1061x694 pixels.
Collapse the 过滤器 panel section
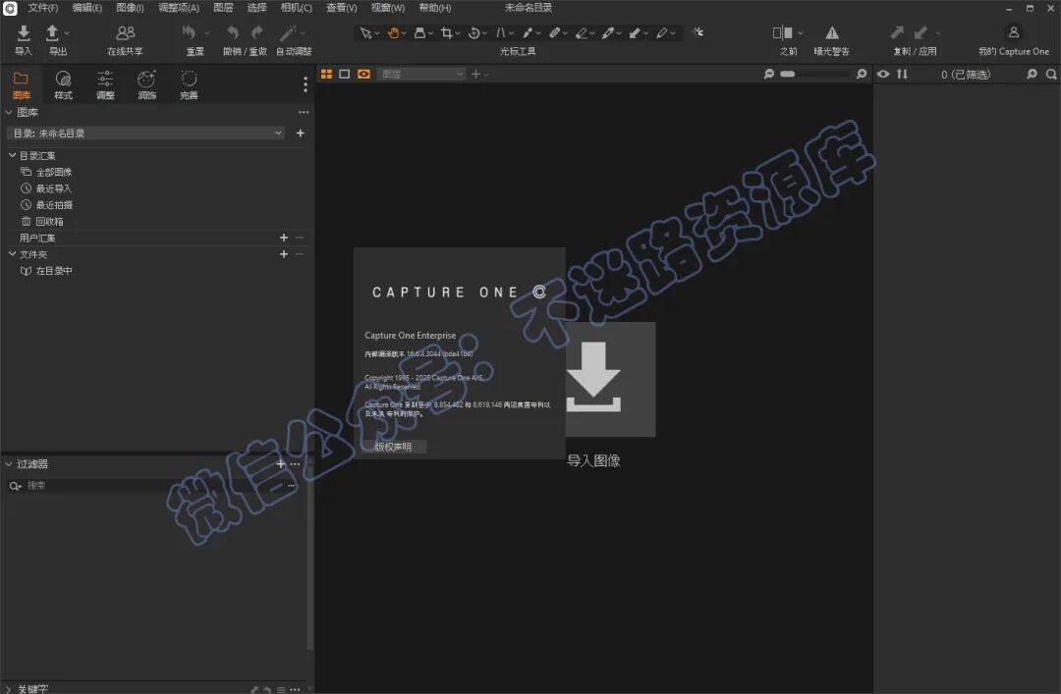click(9, 464)
